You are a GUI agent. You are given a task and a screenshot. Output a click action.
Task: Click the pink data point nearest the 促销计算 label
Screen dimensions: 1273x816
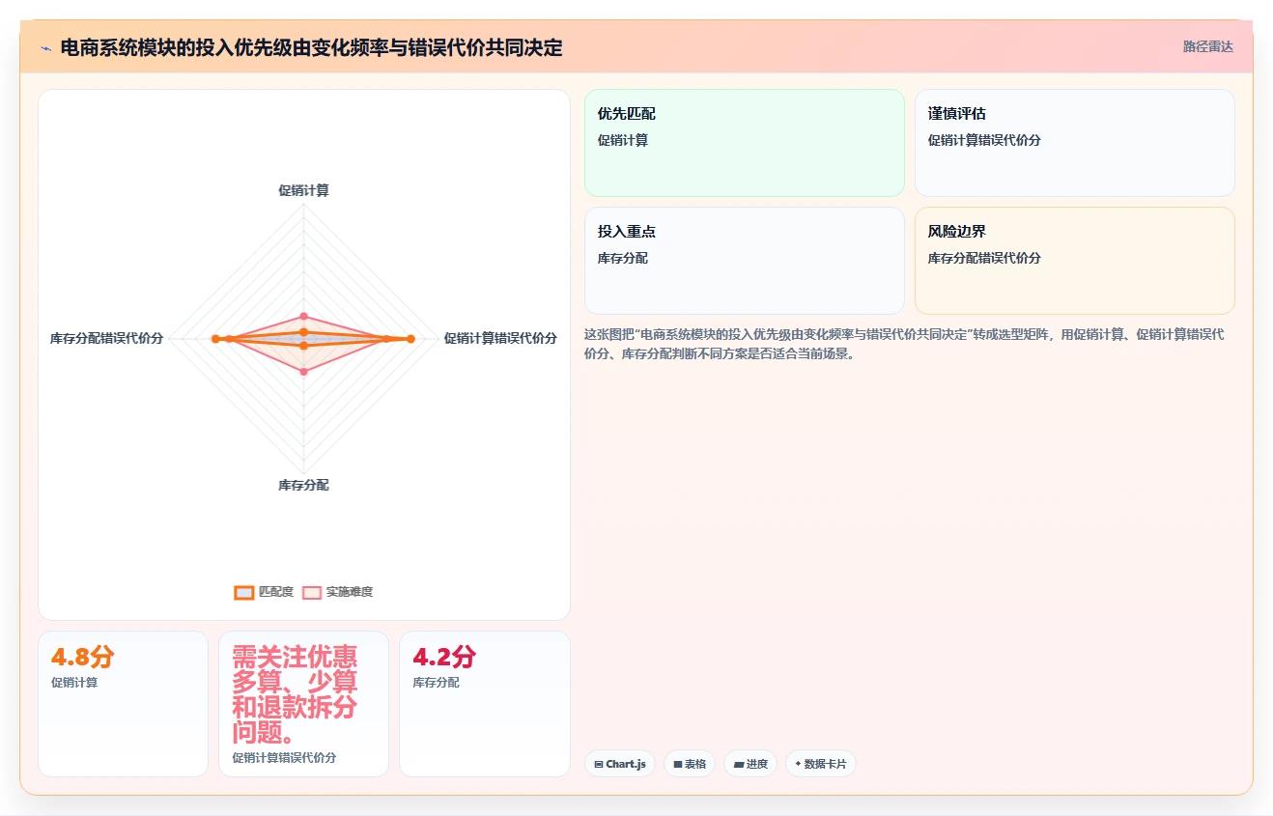click(x=303, y=316)
